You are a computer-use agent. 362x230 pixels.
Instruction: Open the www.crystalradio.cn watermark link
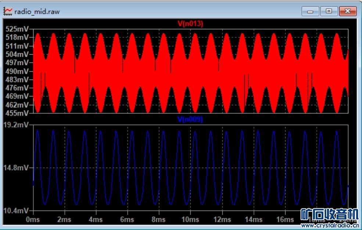pos(330,225)
